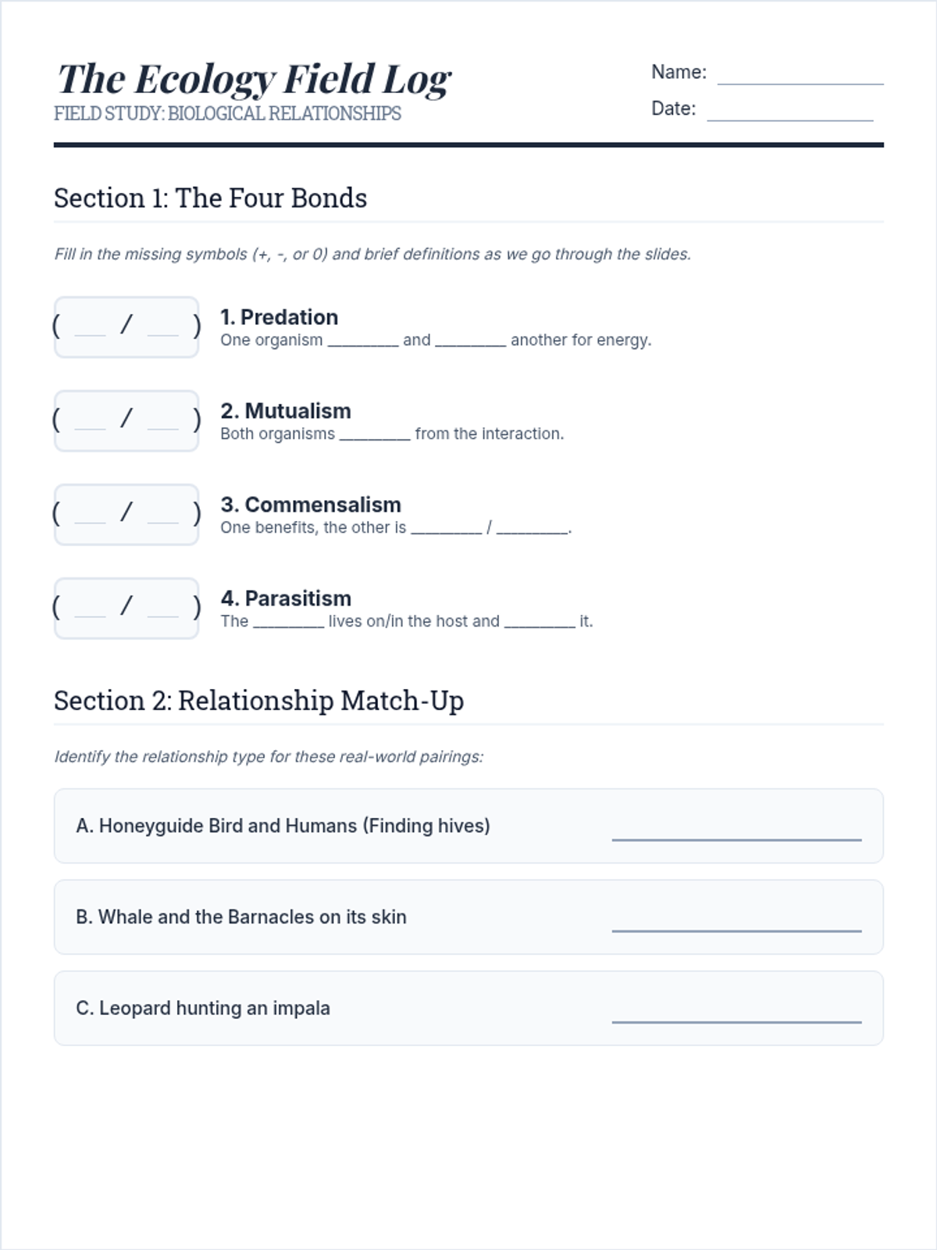
Task: Click the '4. Parasitism' heading
Action: click(285, 598)
